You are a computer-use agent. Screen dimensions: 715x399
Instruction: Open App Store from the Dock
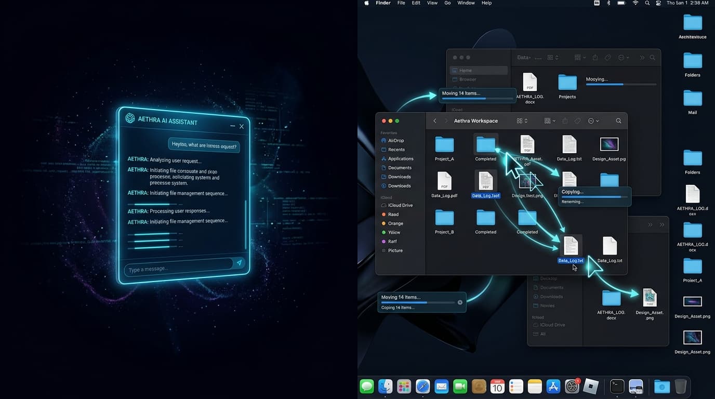coord(553,386)
